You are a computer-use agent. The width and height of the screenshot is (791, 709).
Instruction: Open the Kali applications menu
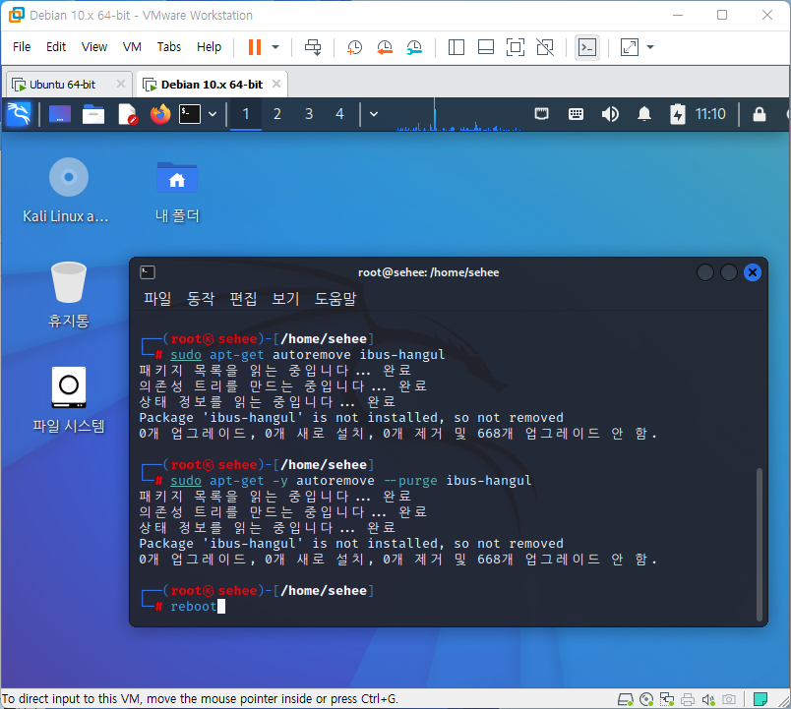19,114
